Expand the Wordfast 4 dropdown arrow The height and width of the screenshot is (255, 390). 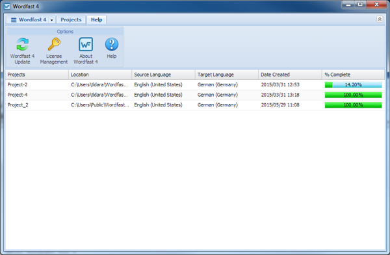point(52,20)
